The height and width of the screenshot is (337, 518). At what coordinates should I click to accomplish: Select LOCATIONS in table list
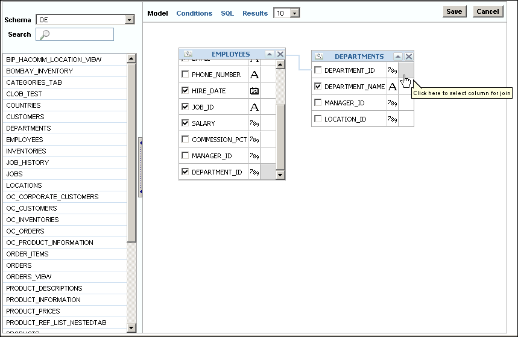coord(65,185)
